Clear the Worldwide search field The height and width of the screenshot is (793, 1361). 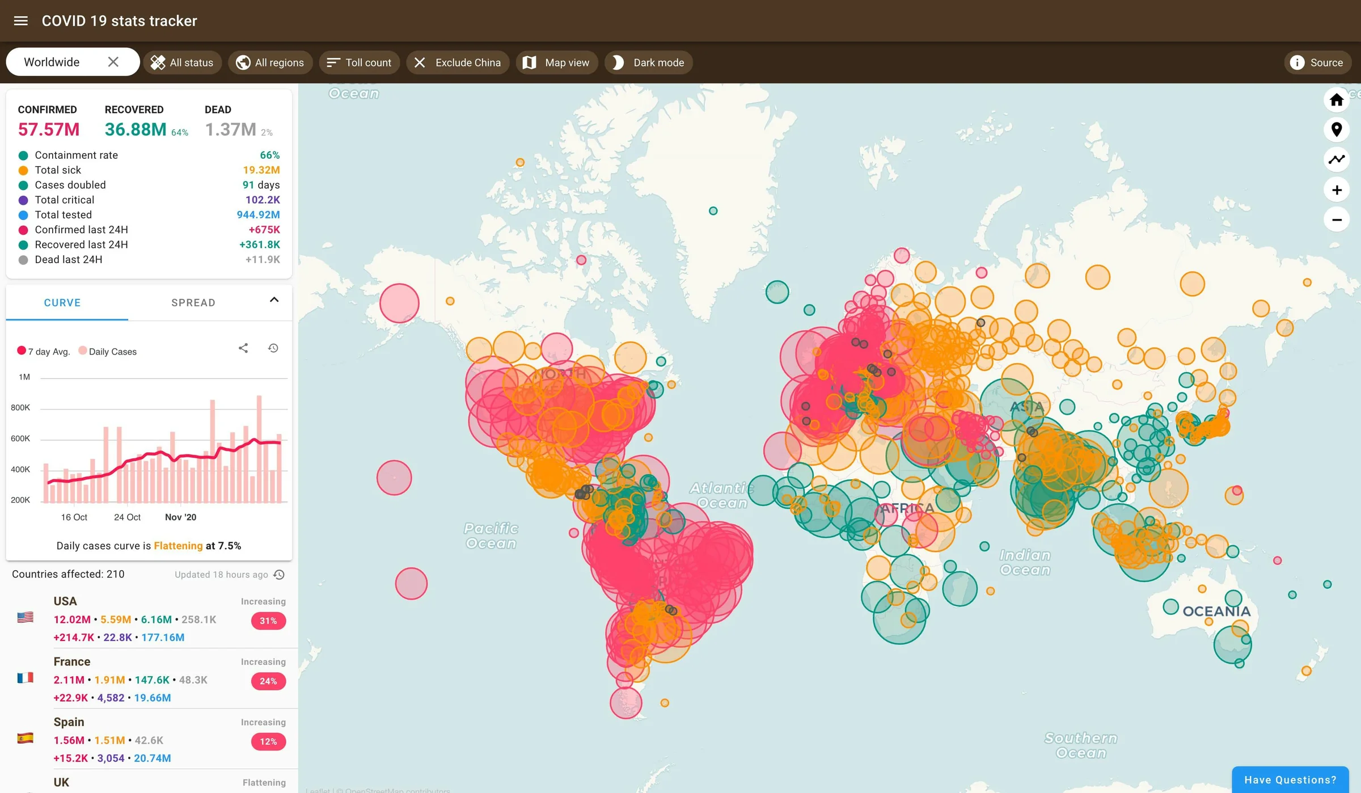pos(113,62)
